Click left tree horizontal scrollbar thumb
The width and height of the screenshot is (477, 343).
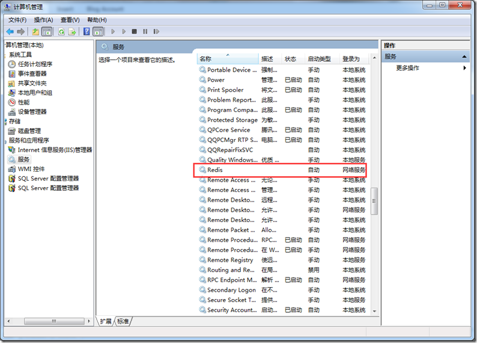[54, 321]
